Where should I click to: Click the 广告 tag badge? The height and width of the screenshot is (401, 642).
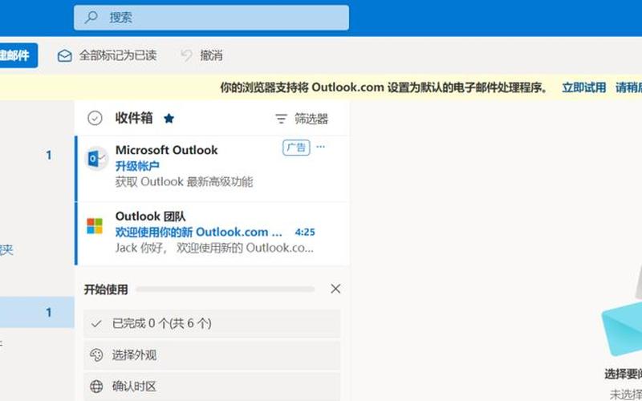(296, 148)
